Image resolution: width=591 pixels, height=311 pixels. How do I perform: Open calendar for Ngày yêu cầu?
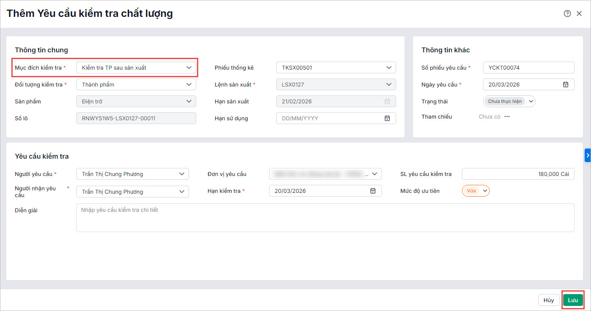[x=566, y=84]
